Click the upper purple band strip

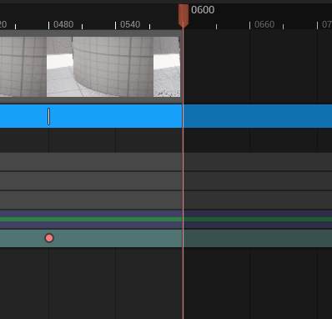(x=166, y=214)
